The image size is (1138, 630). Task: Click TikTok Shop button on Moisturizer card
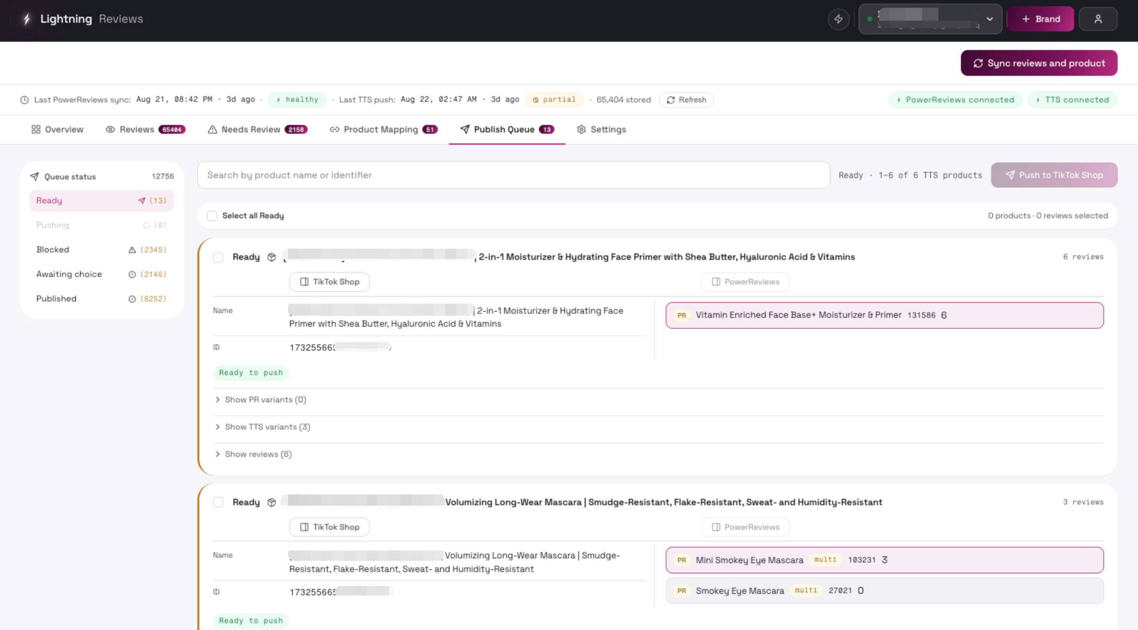(329, 282)
